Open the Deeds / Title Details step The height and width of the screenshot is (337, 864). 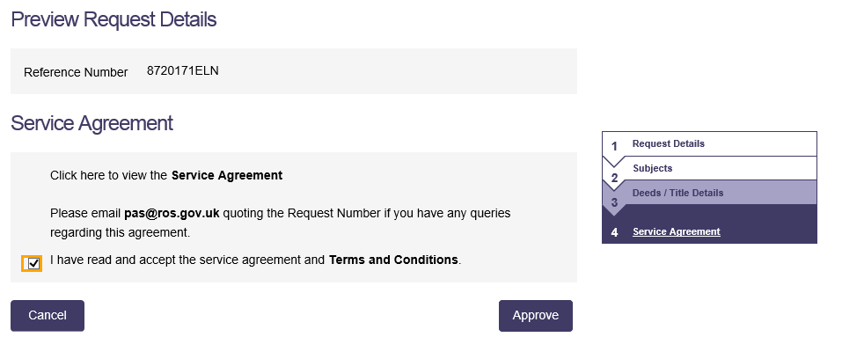[x=677, y=194]
